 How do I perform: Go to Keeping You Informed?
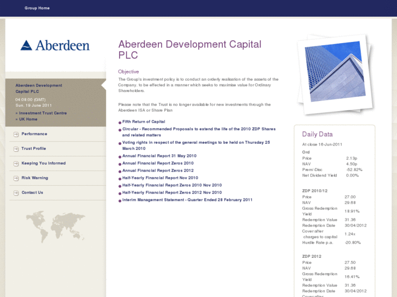(44, 163)
